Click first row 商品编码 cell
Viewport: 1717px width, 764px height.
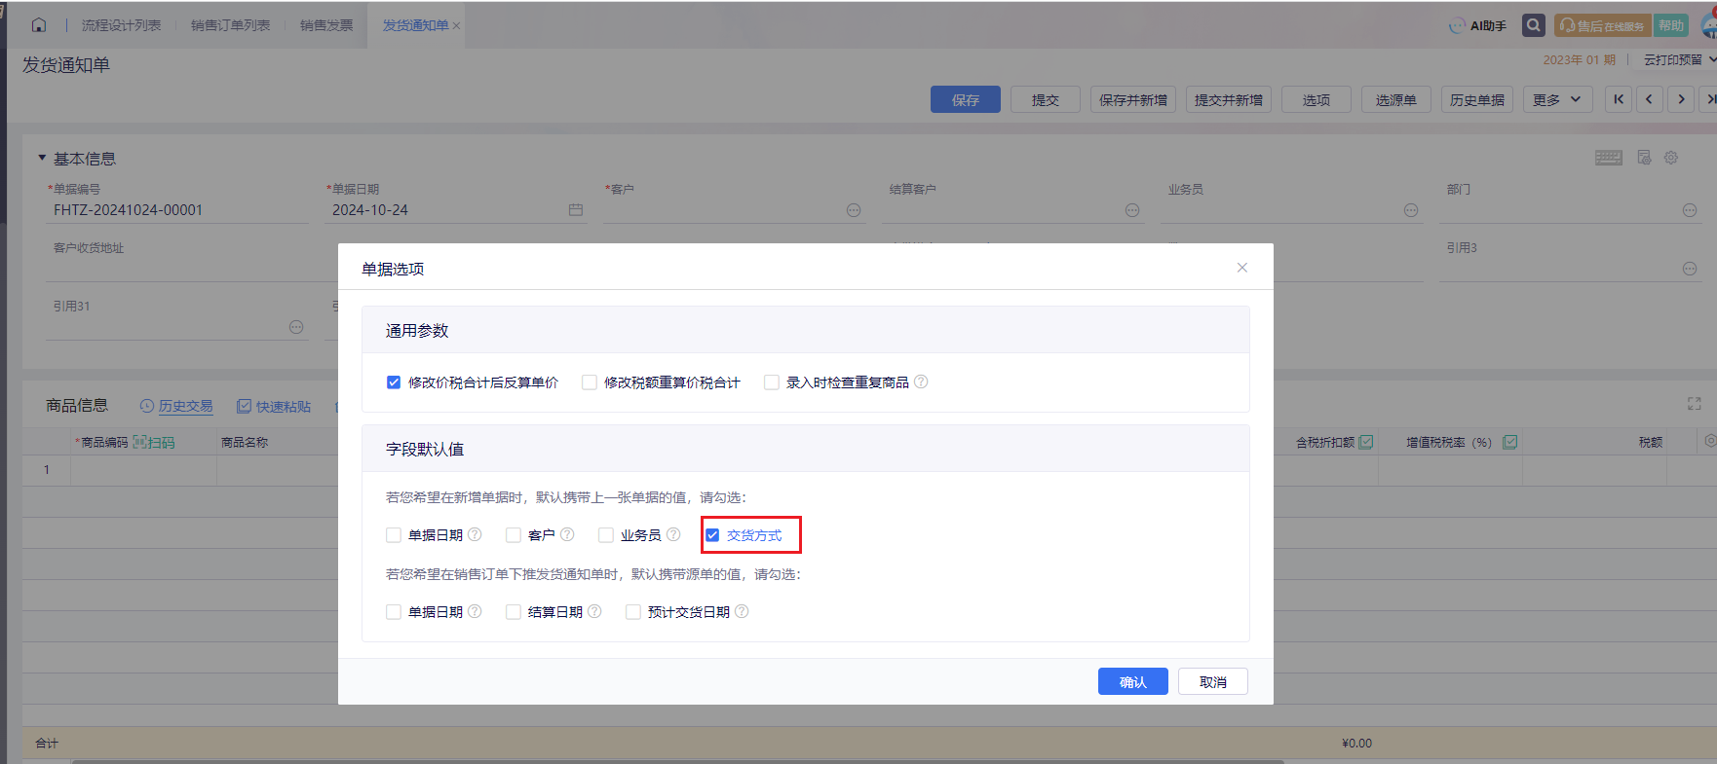click(x=143, y=470)
